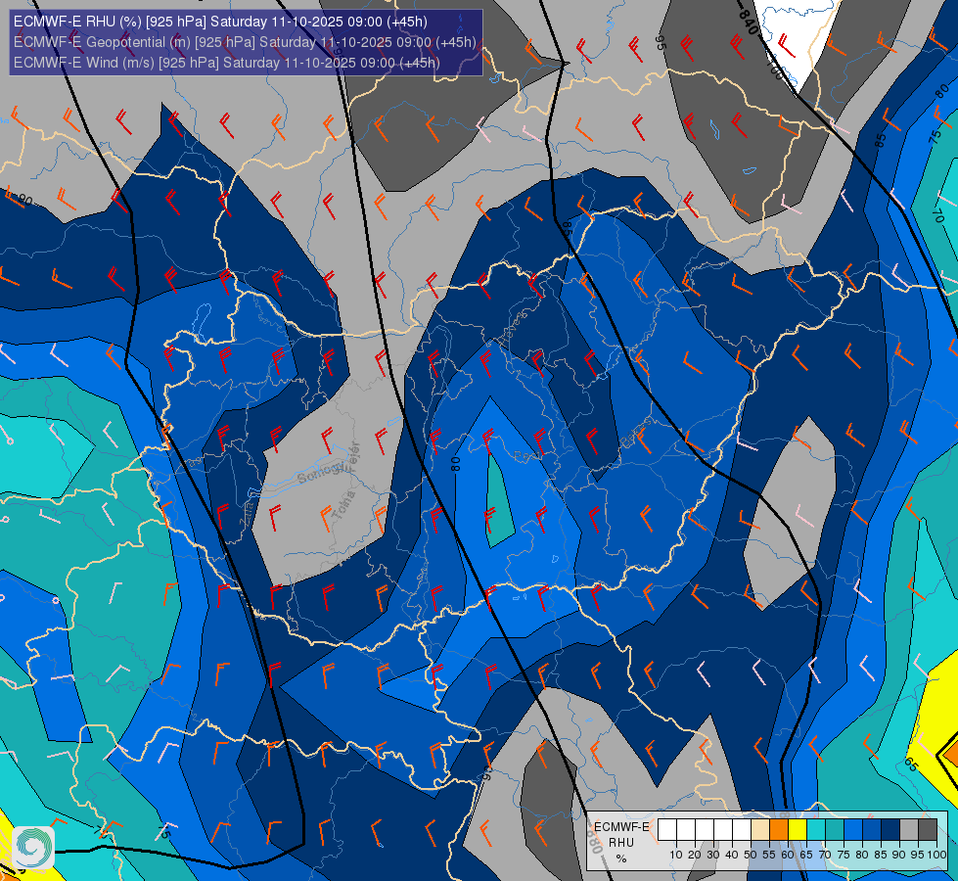Select the light gray 90–95% legend swatch
958x881 pixels.
click(x=909, y=829)
